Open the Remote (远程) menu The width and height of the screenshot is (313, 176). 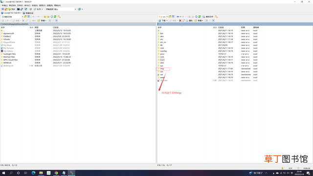point(50,5)
